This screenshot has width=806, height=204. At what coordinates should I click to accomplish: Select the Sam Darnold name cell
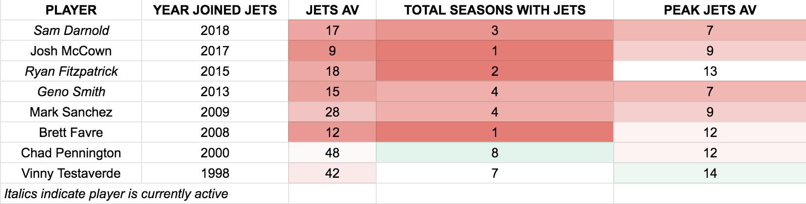click(x=71, y=31)
